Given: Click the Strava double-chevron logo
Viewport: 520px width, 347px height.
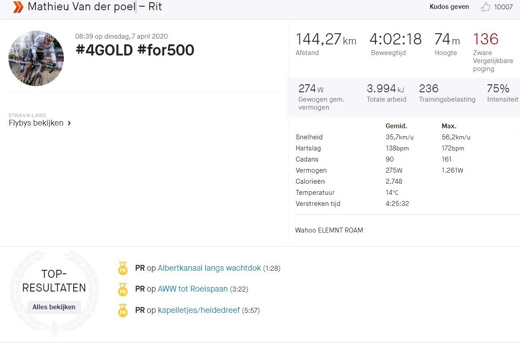Looking at the screenshot, I should pos(17,7).
